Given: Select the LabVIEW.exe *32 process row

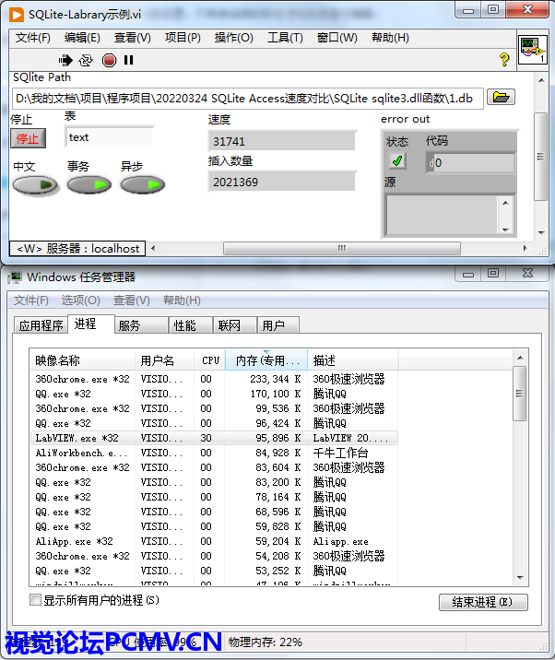Looking at the screenshot, I should (78, 438).
